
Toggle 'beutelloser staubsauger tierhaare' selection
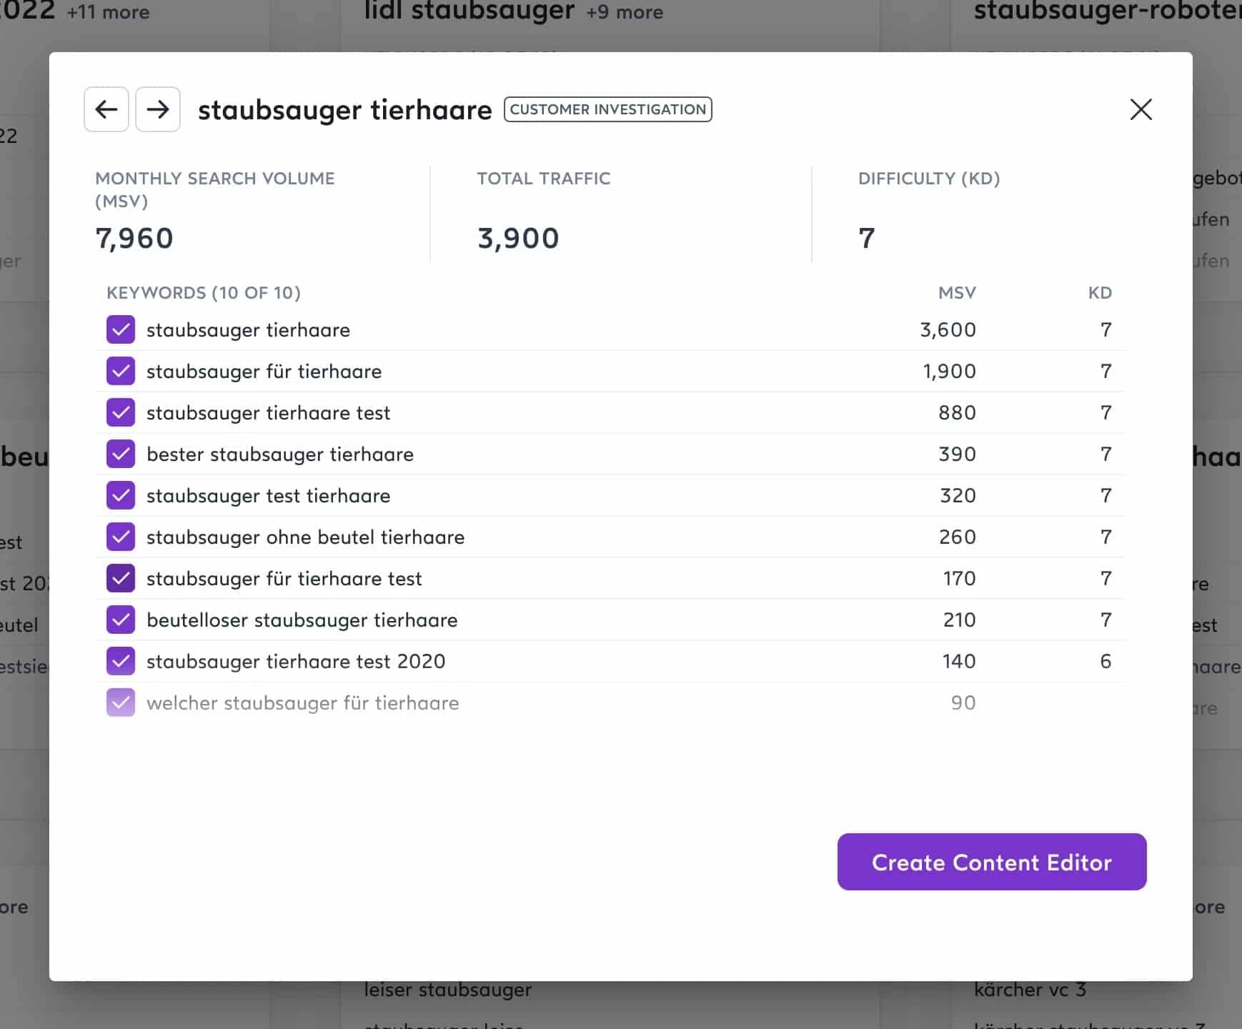click(121, 620)
